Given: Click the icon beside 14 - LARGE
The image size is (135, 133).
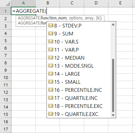Looking at the screenshot, I should [x=50, y=74].
